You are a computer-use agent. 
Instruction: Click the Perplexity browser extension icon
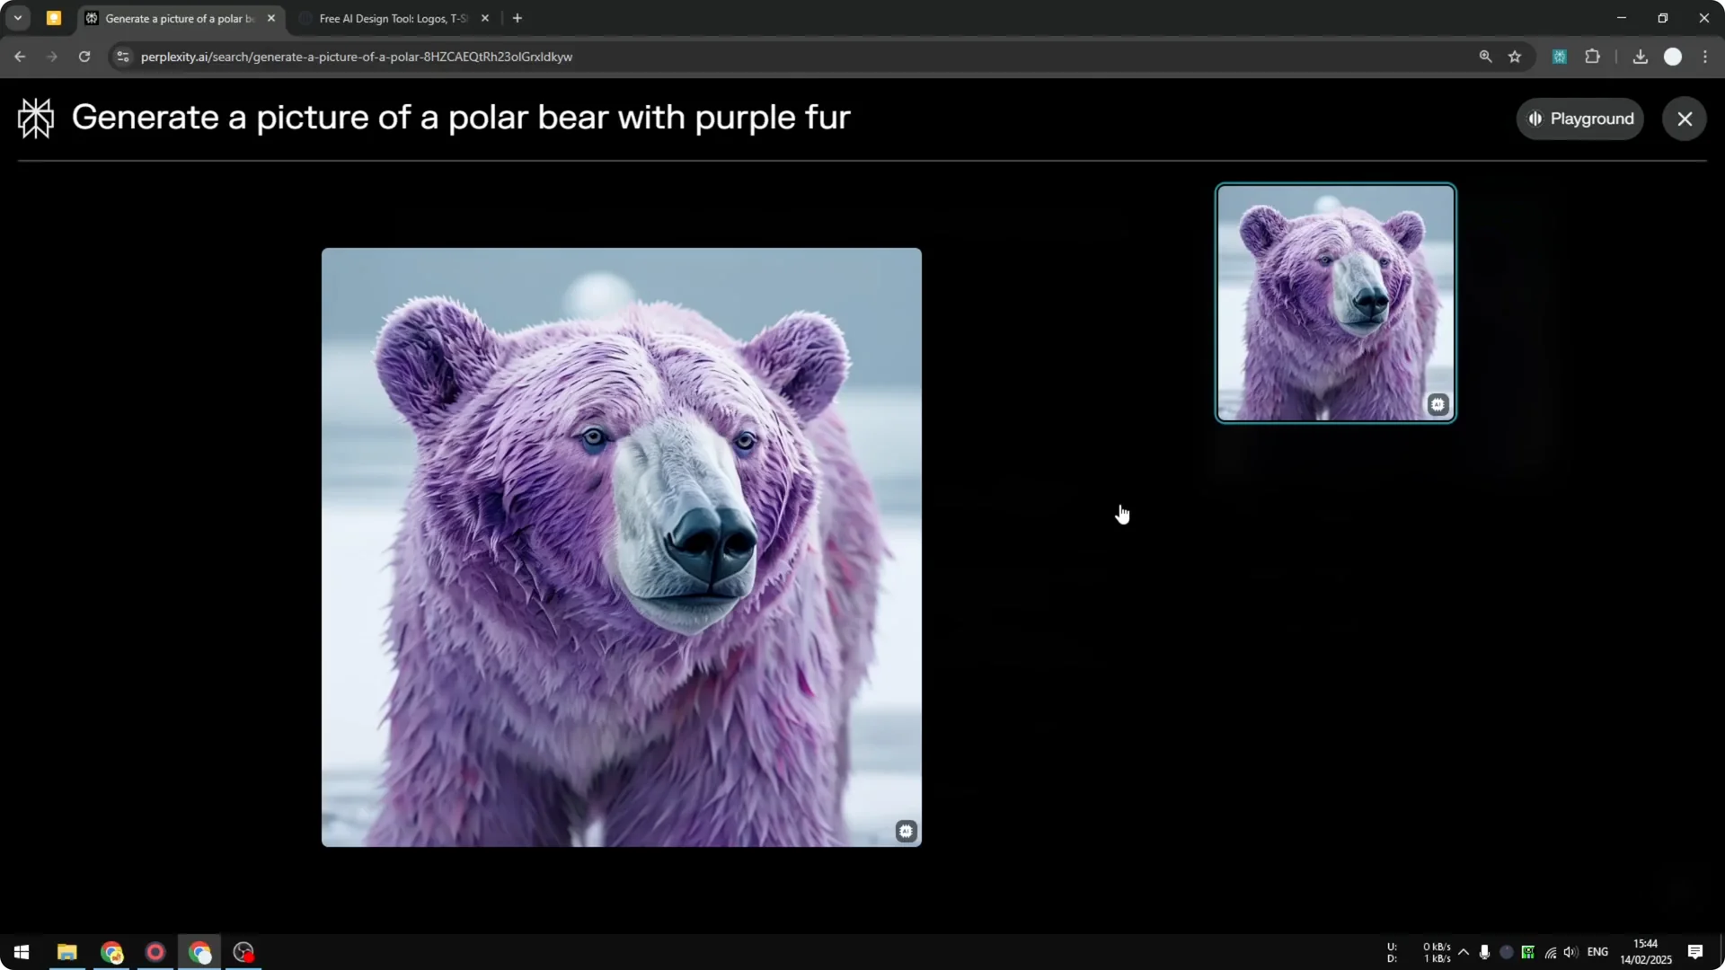[x=1560, y=56]
